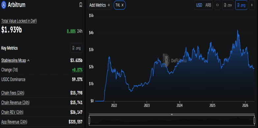Screen dimensions: 258x128
Task: Click the Arbitrum chain logo icon
Action: click(4, 5)
